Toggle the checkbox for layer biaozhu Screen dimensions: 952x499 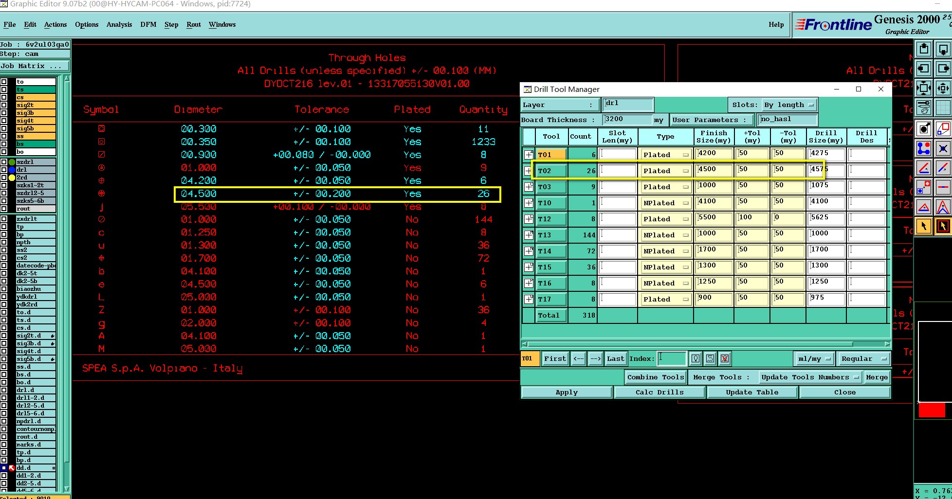pyautogui.click(x=4, y=289)
